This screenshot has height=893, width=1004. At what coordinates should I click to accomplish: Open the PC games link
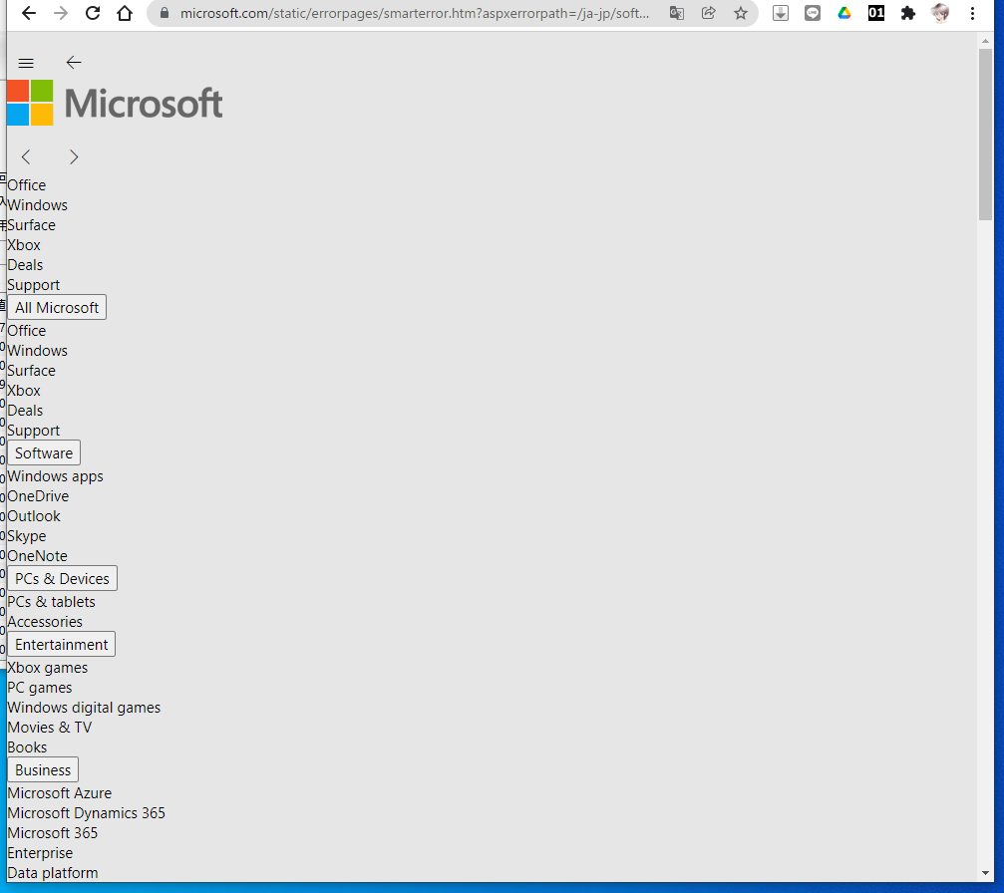(x=40, y=688)
